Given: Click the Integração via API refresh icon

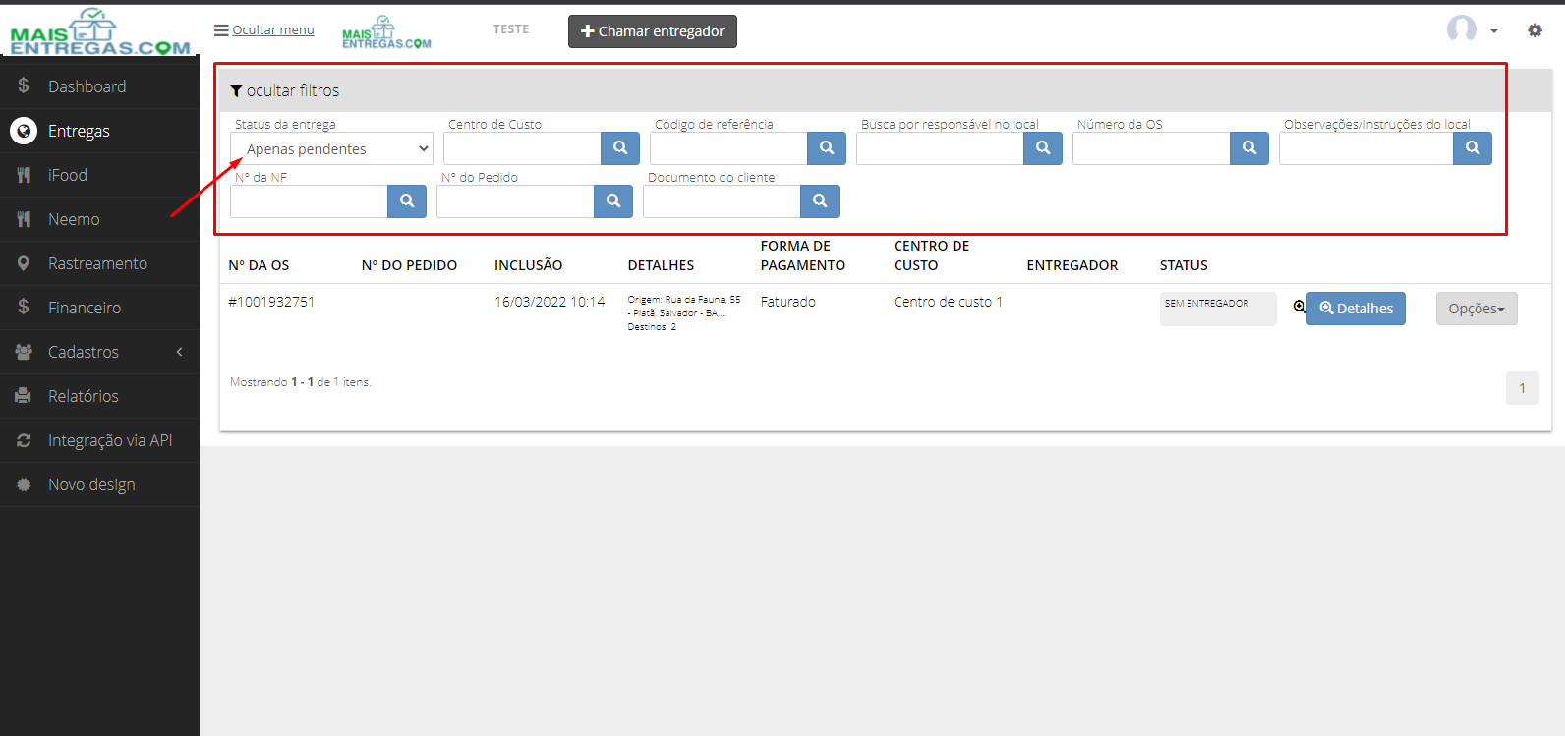Looking at the screenshot, I should (24, 440).
